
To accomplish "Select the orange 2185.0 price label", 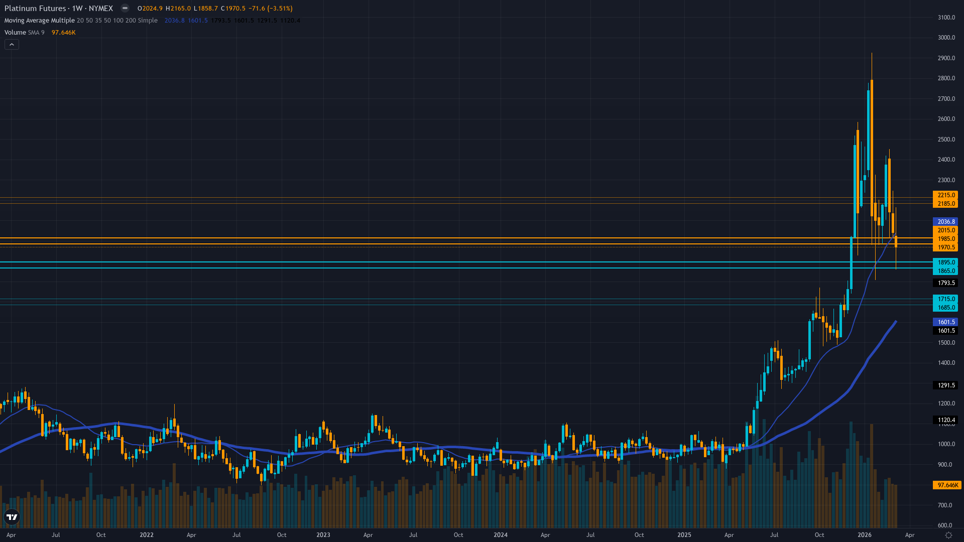I will pyautogui.click(x=945, y=204).
